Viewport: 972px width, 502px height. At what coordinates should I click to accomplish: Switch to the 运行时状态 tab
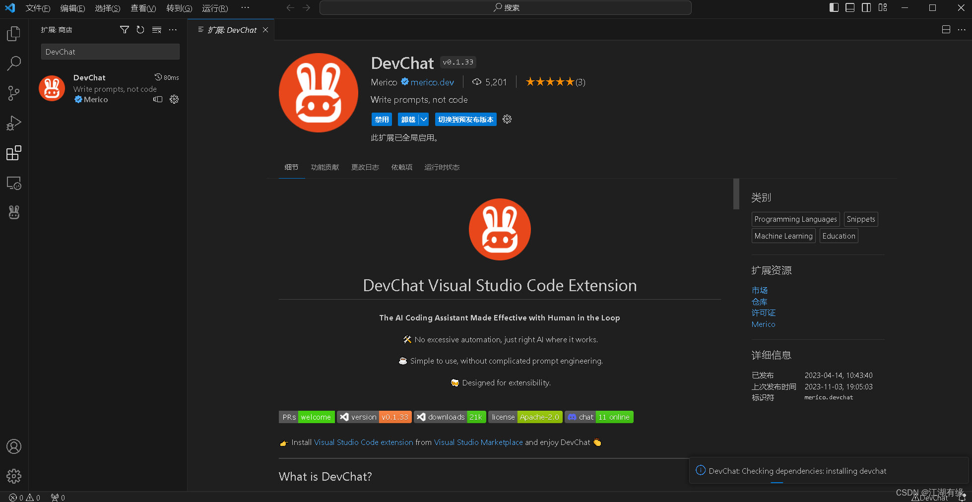pos(442,167)
